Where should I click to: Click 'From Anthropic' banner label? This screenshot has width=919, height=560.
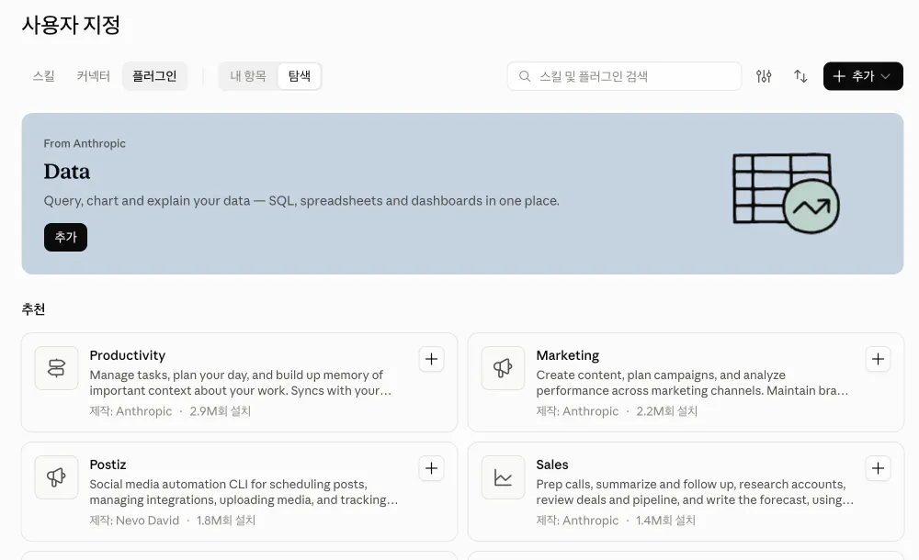point(85,143)
